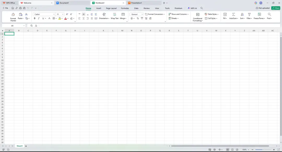Increase font size with A+ icon

click(67, 14)
